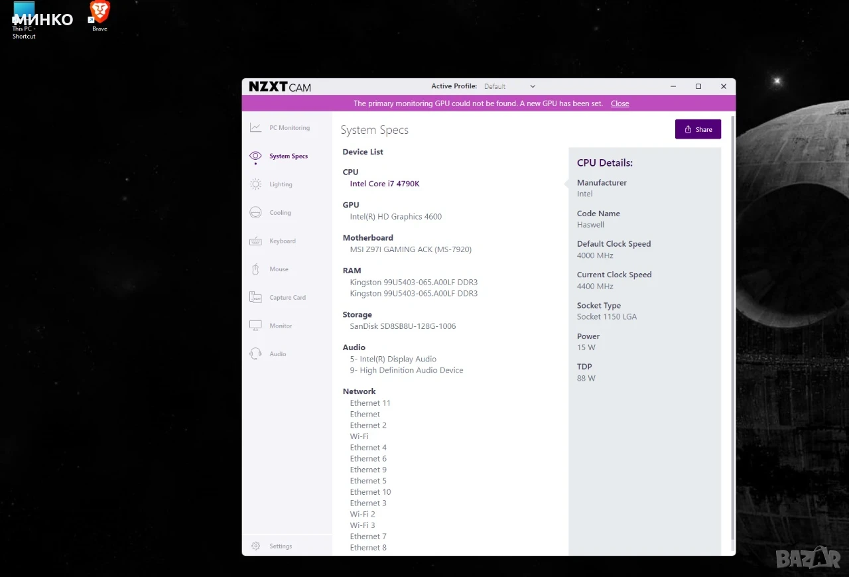Open the Lighting sun icon

tap(255, 184)
